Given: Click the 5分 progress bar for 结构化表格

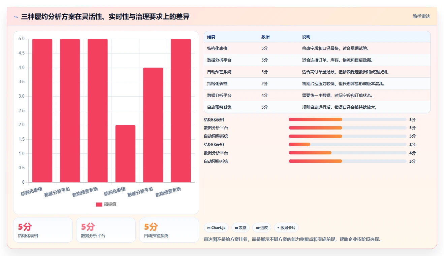Looking at the screenshot, I should click(348, 119).
